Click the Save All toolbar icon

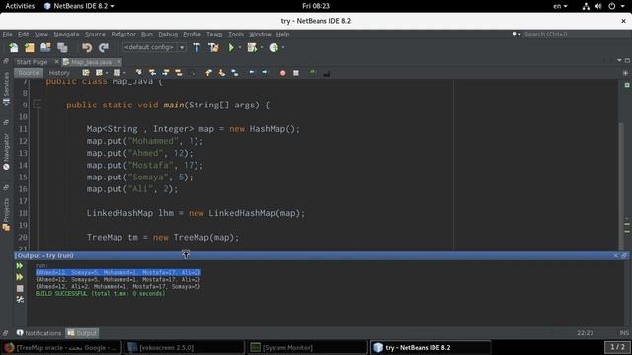click(x=62, y=48)
